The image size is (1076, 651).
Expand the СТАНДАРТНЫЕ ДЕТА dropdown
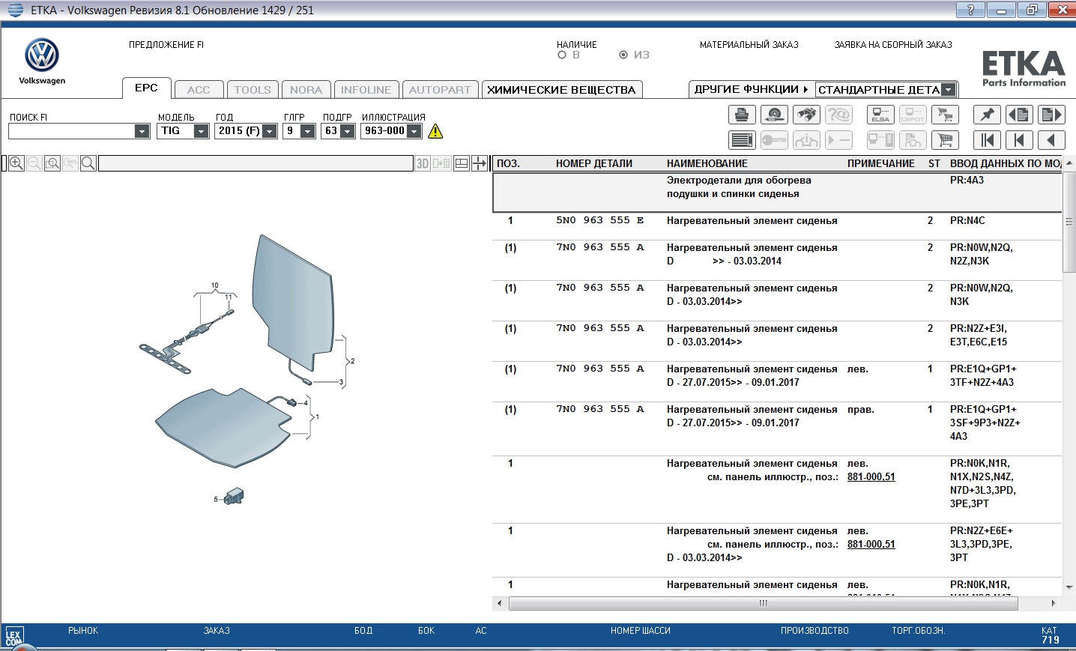[949, 90]
